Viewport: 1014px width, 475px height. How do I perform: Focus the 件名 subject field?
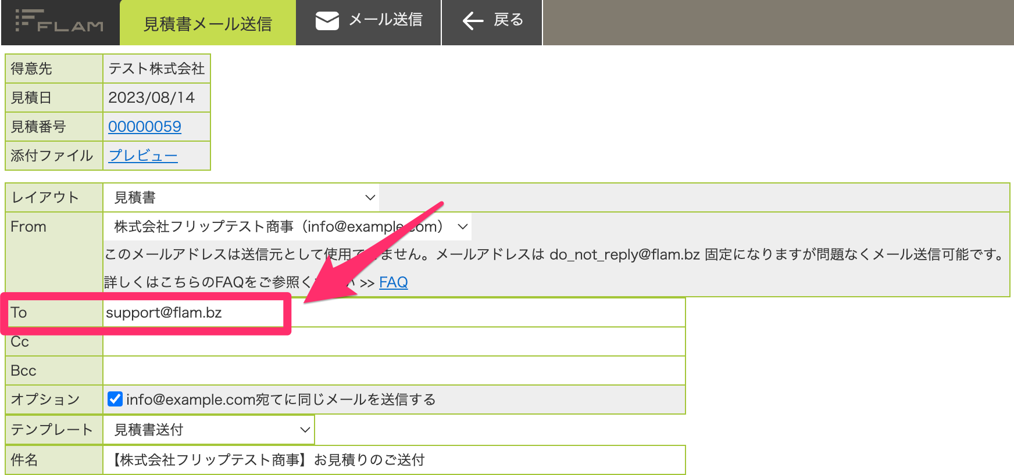coord(394,460)
